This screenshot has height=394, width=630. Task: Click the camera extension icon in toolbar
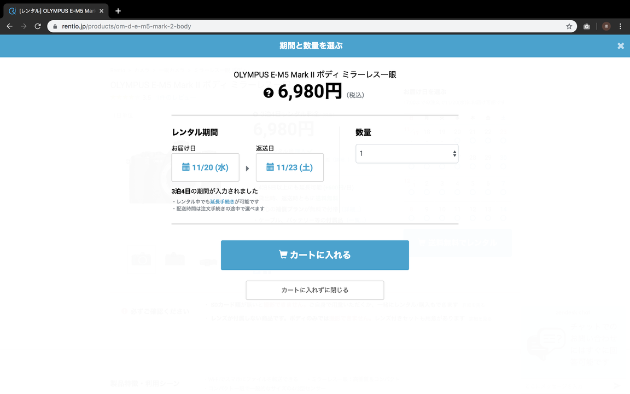(587, 26)
